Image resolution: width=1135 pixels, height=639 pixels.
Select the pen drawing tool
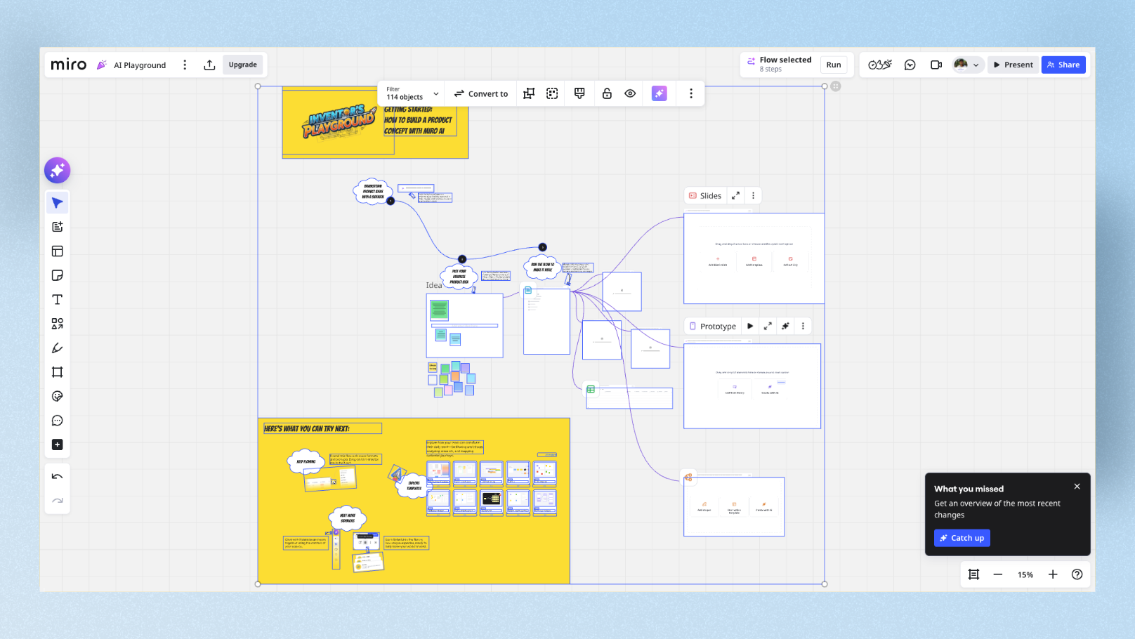click(x=57, y=348)
